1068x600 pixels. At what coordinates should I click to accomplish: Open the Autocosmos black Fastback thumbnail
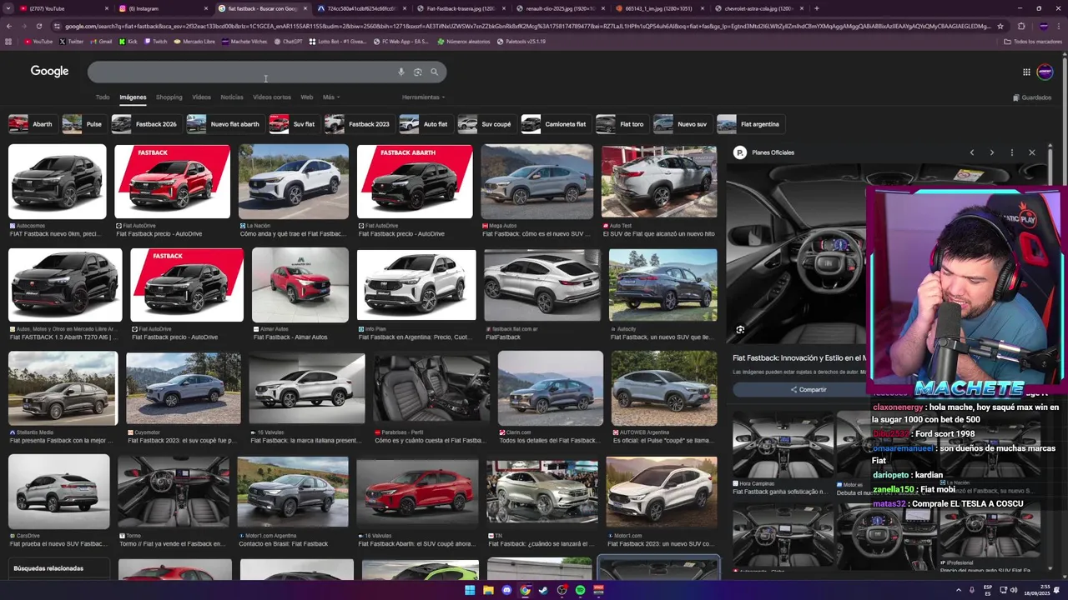58,182
